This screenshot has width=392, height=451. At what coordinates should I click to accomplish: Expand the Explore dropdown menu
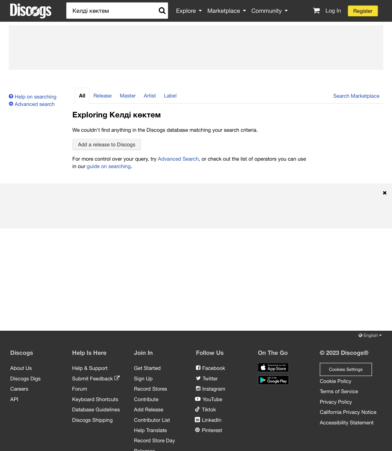pos(189,11)
